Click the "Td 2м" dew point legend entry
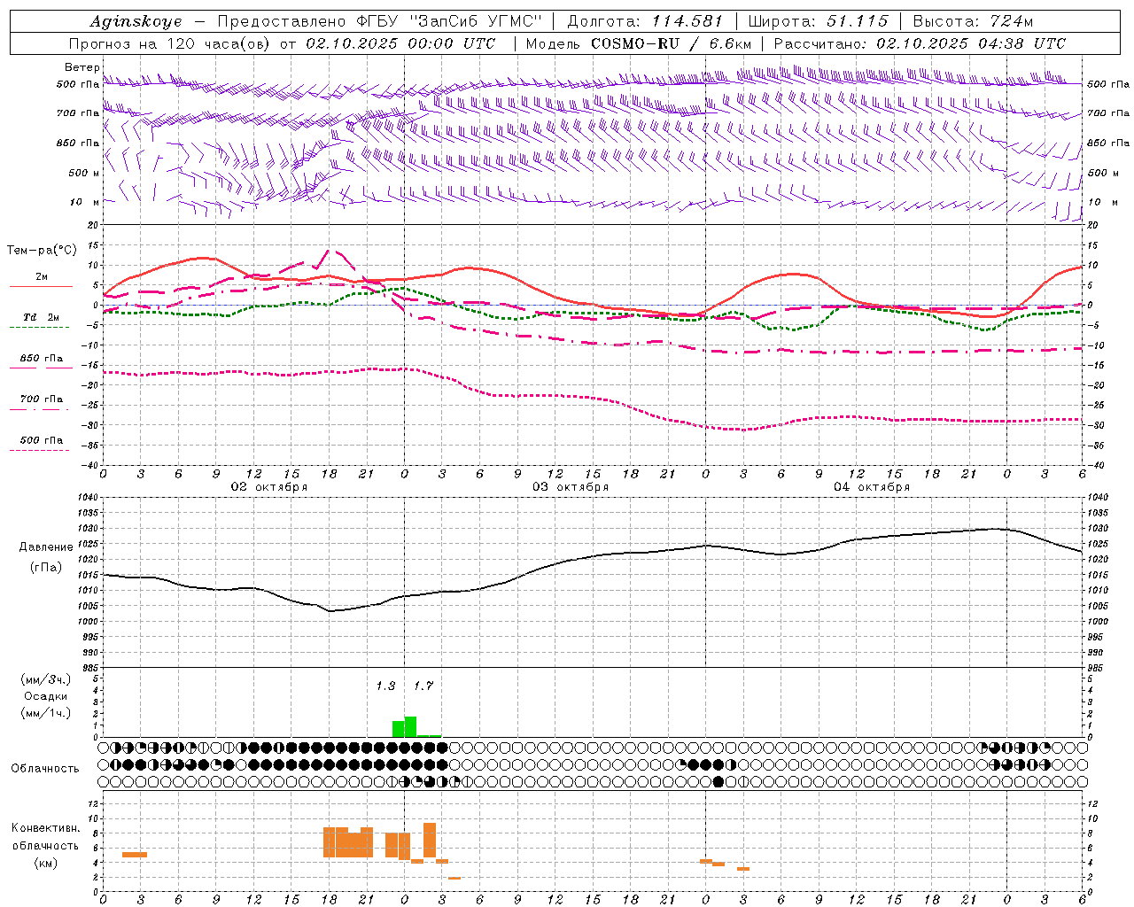The height and width of the screenshot is (907, 1134). (x=42, y=317)
